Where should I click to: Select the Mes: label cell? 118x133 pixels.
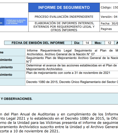(x=98, y=43)
